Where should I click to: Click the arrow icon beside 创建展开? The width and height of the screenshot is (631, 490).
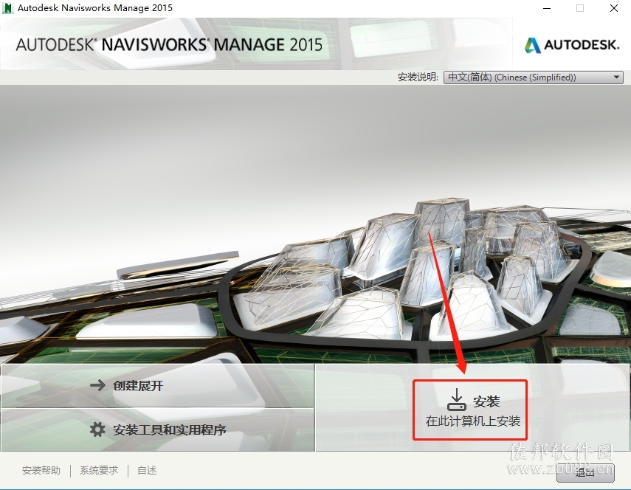[x=98, y=385]
